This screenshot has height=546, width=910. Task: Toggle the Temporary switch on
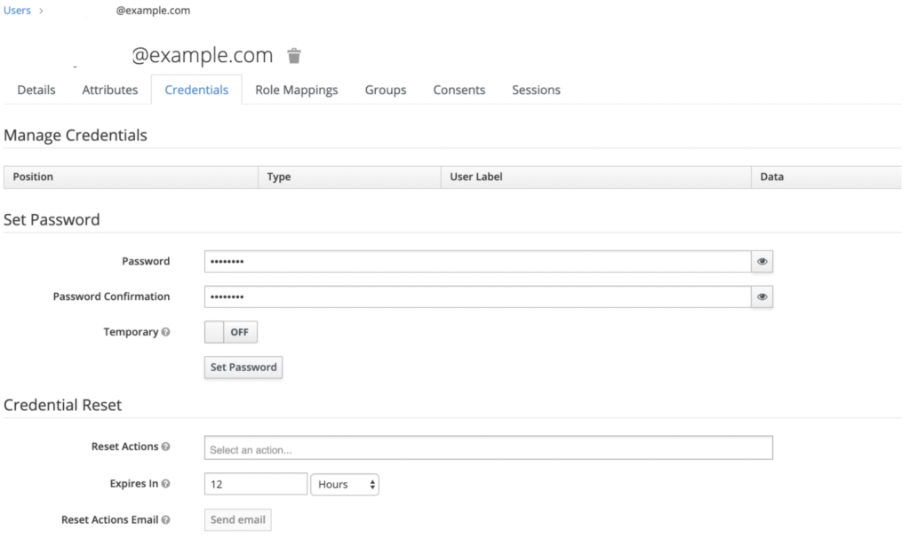231,332
